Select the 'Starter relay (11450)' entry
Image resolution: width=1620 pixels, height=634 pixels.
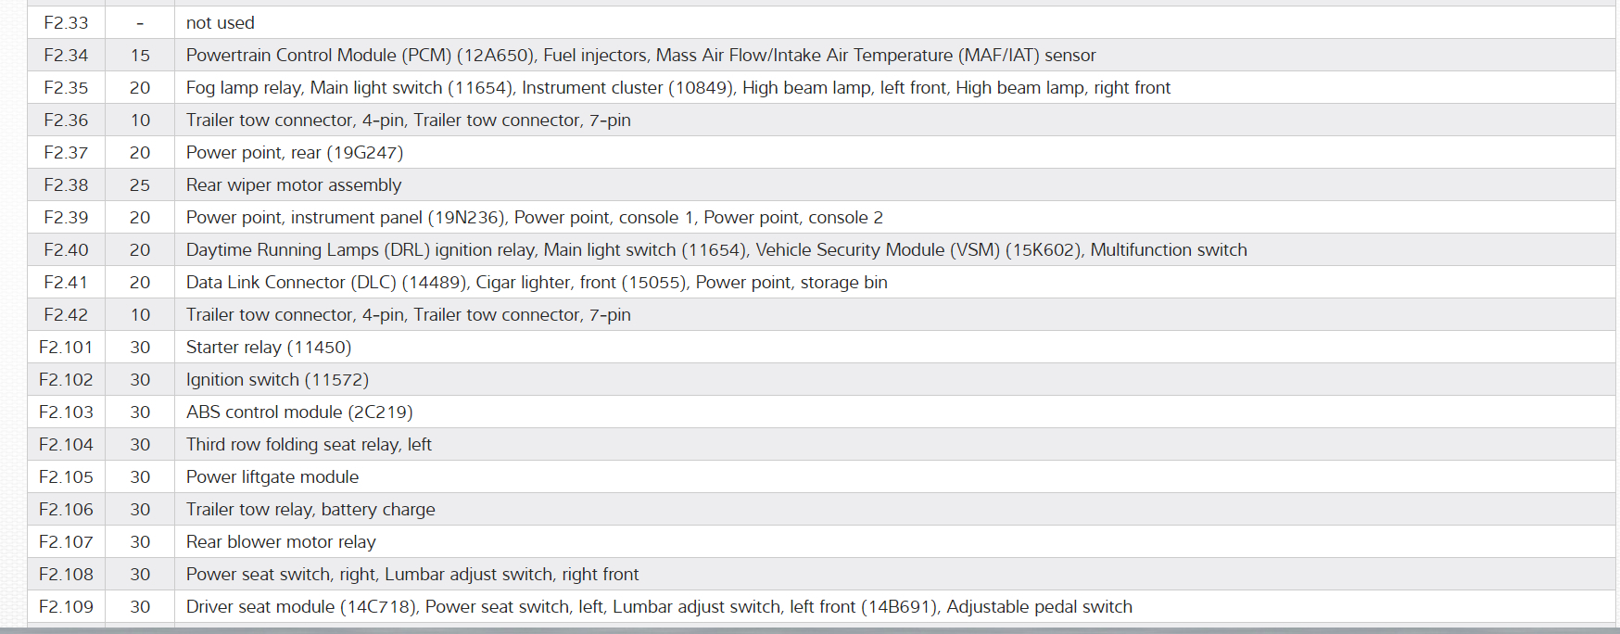coord(268,348)
